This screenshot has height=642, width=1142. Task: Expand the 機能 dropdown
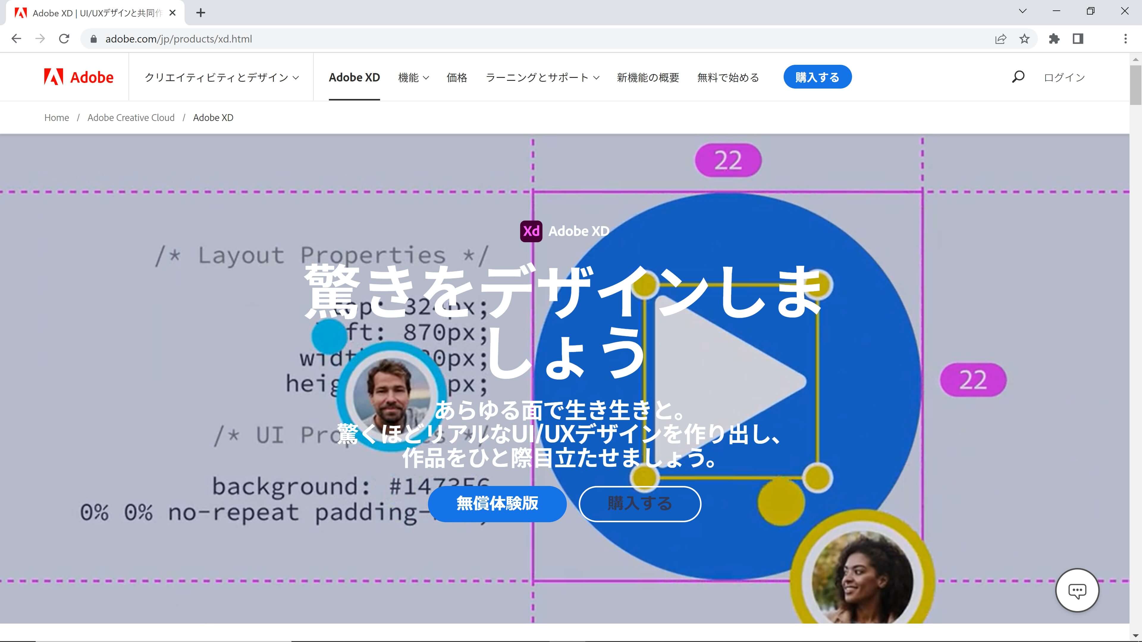[x=413, y=77]
